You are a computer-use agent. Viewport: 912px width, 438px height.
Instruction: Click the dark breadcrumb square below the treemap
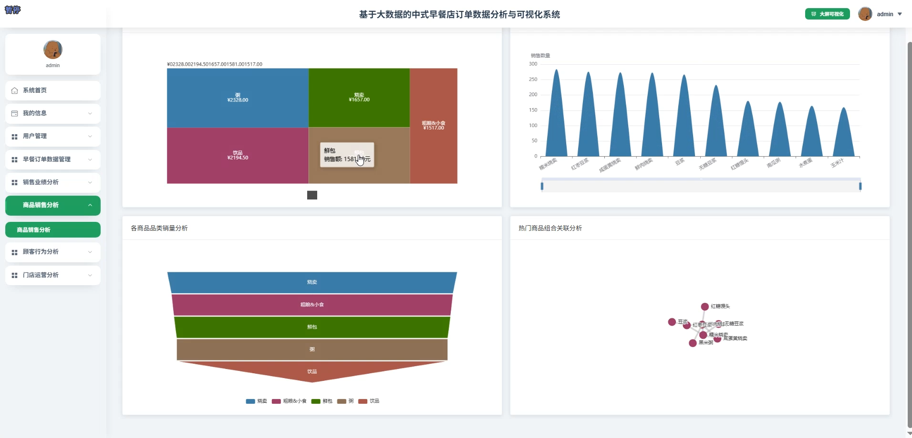312,195
